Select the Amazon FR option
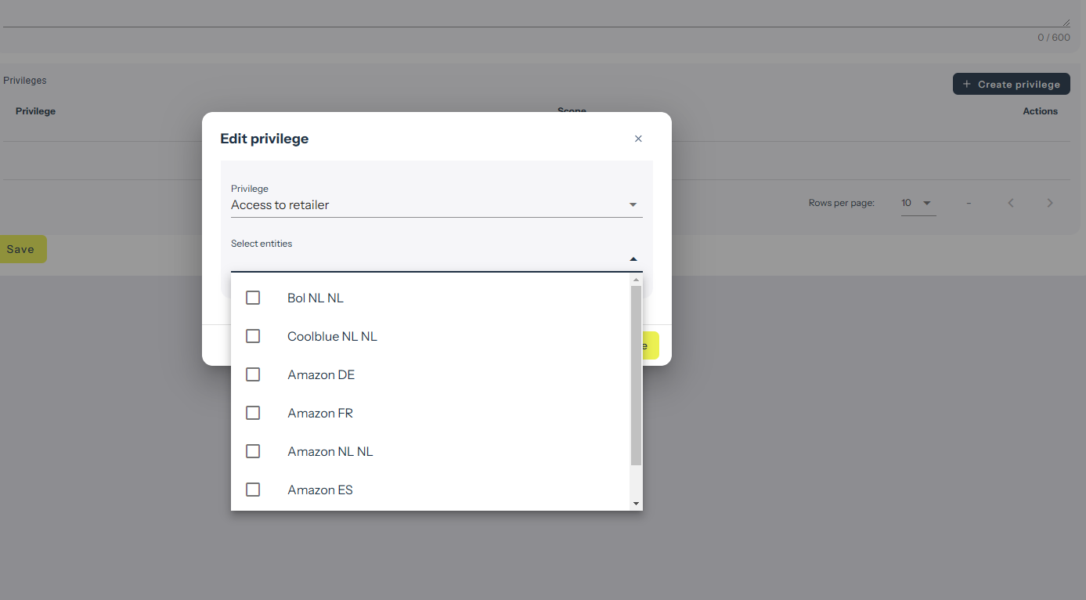 320,413
